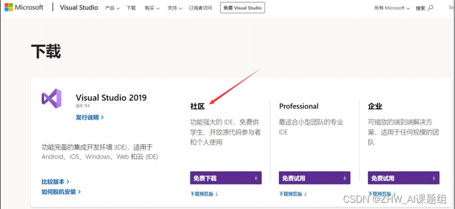Click the Visual Studio 2019 title text
The width and height of the screenshot is (455, 209).
click(111, 97)
